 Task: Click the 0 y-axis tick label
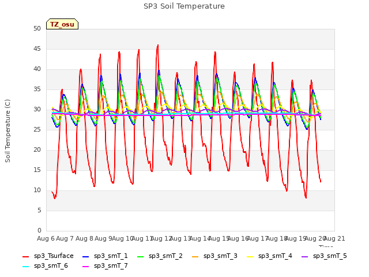pyautogui.click(x=39, y=230)
